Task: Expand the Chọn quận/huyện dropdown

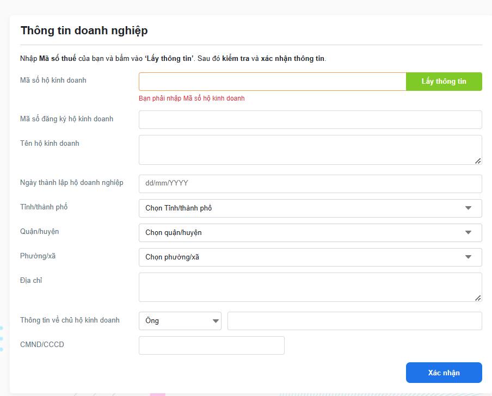Action: pos(310,233)
